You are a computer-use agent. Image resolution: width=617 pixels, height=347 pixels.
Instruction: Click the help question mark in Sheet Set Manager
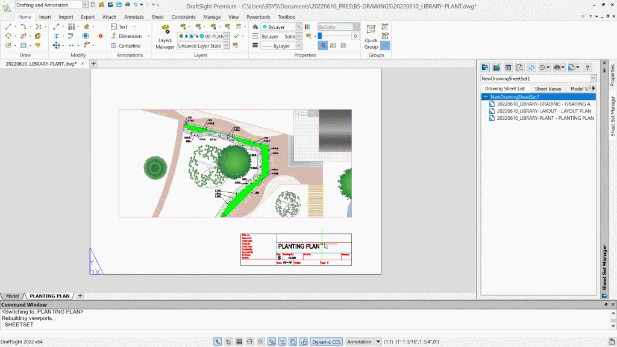pos(587,67)
